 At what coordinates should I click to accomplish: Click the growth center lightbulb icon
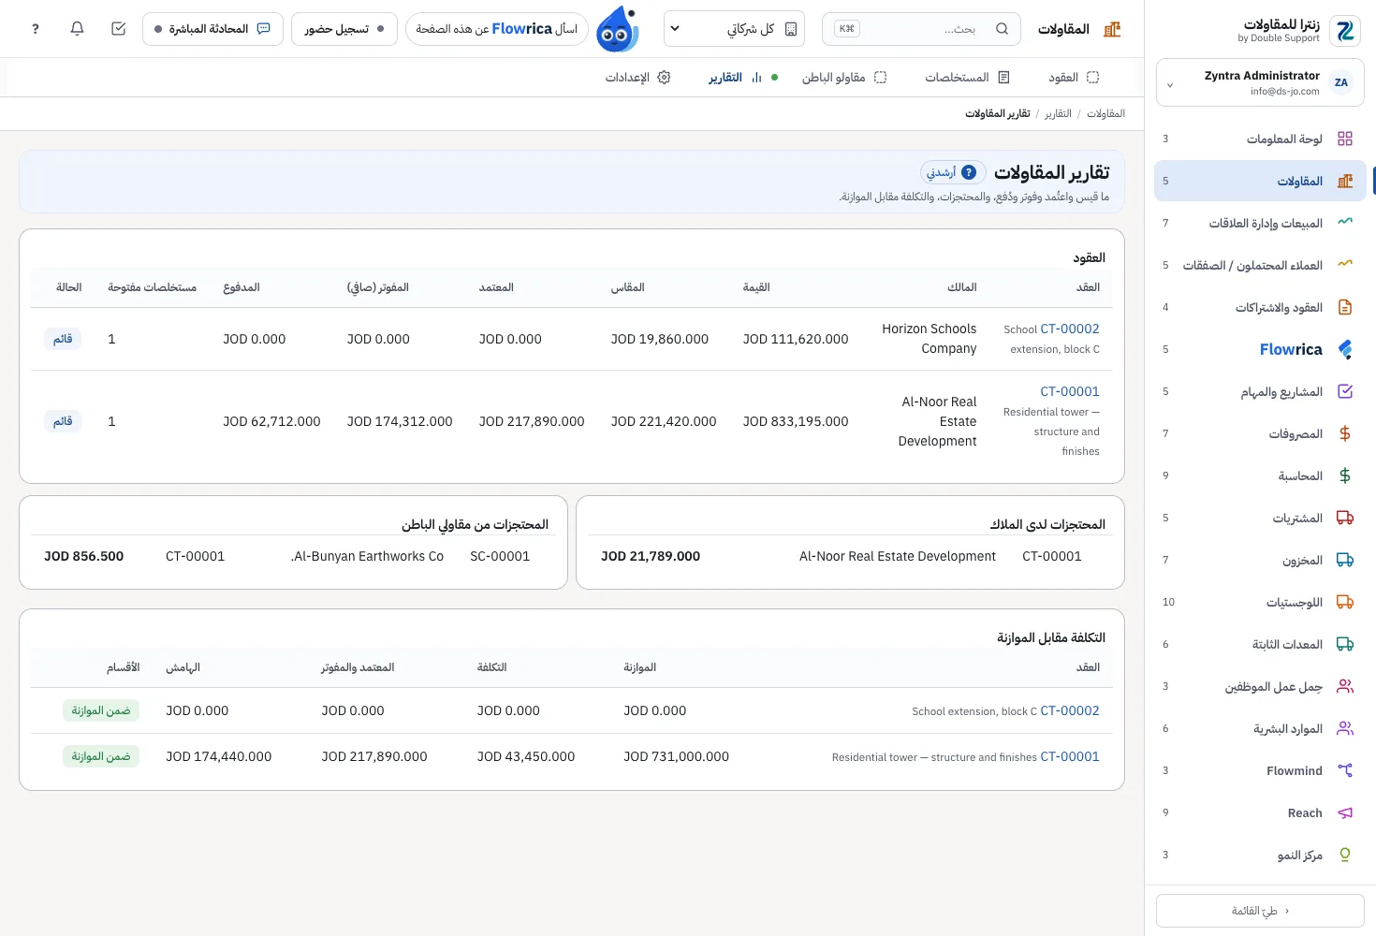(x=1345, y=855)
